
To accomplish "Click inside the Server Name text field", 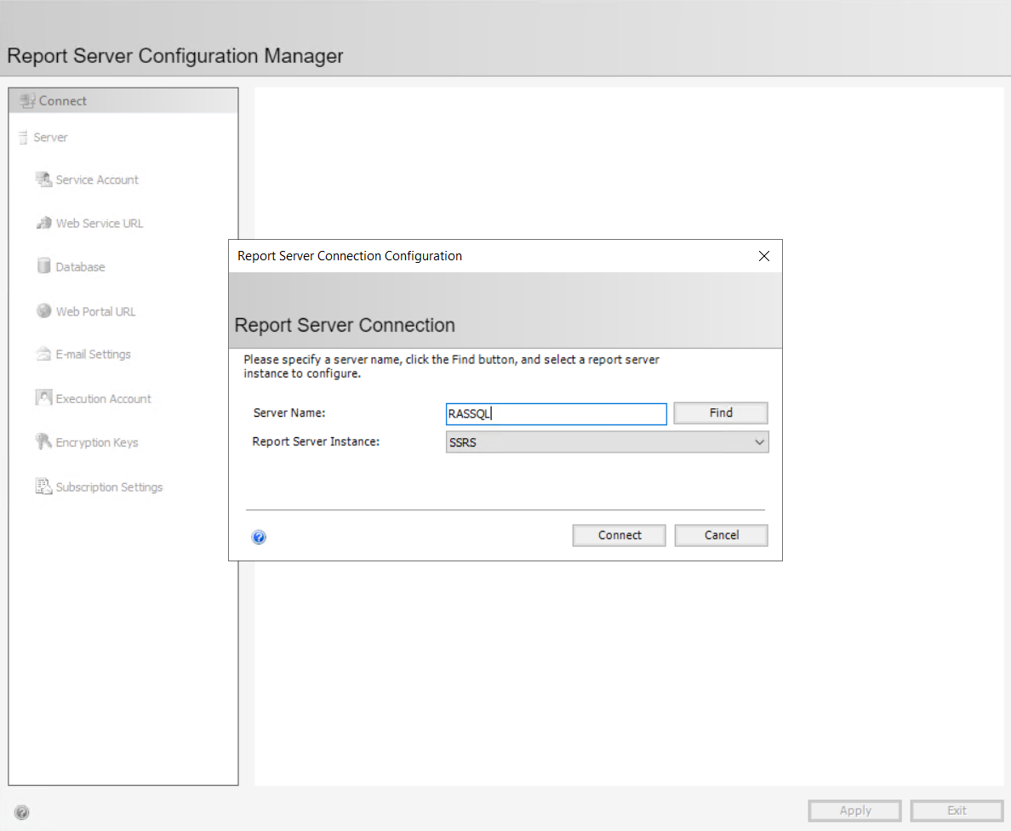I will pyautogui.click(x=556, y=414).
